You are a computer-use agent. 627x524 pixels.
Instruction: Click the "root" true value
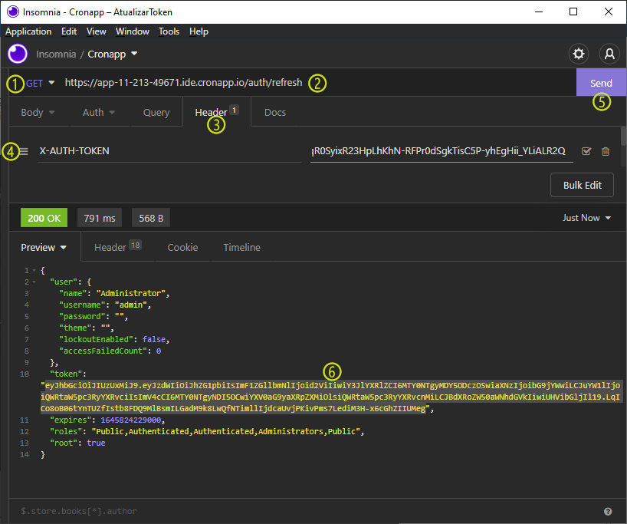coord(96,443)
